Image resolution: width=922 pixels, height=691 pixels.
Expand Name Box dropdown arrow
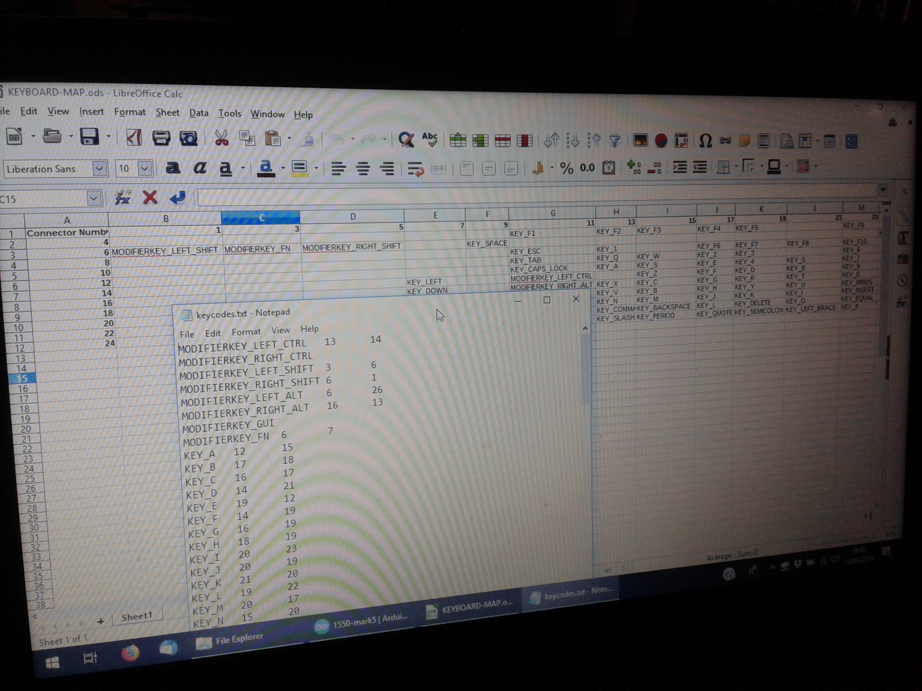click(93, 198)
